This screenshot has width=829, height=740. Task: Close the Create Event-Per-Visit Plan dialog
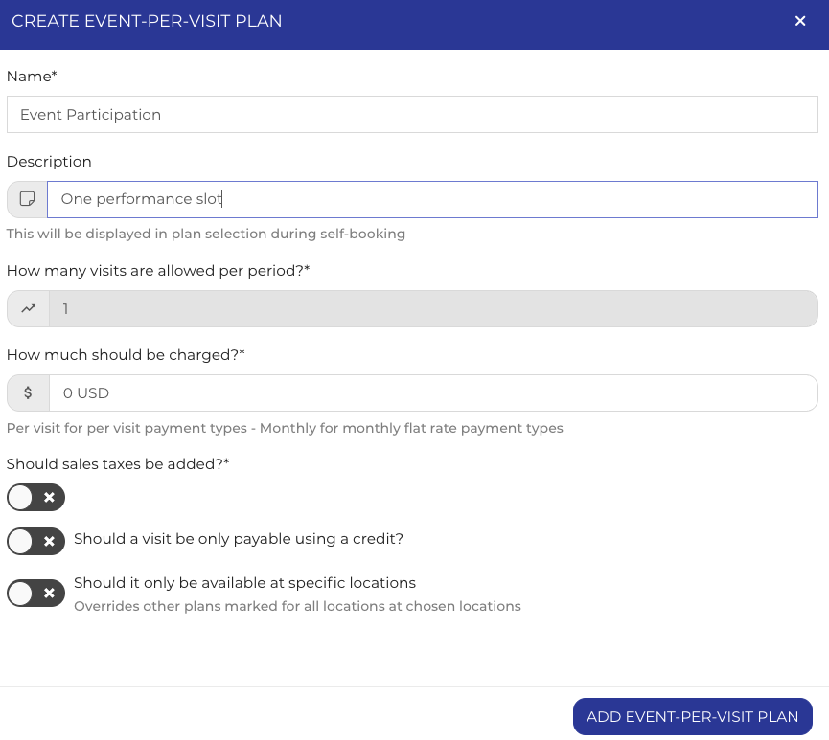pyautogui.click(x=800, y=21)
